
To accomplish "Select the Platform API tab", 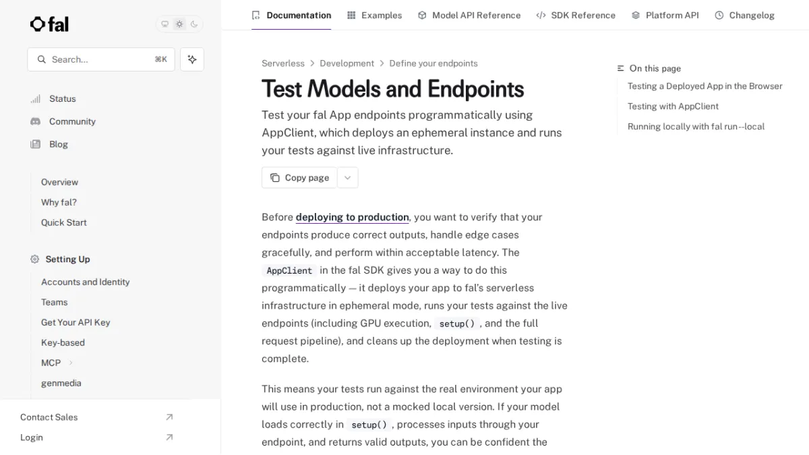I will 665,15.
